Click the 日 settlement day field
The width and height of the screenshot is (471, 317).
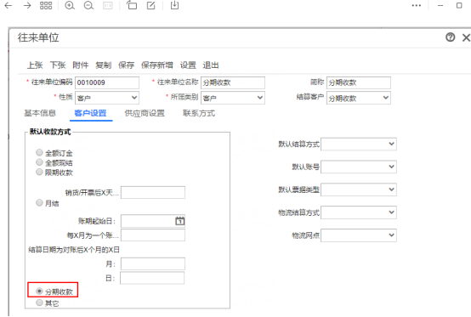(152, 278)
